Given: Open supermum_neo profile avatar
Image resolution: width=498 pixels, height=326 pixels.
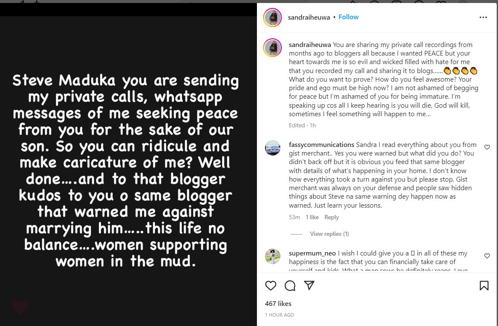Looking at the screenshot, I should [273, 256].
